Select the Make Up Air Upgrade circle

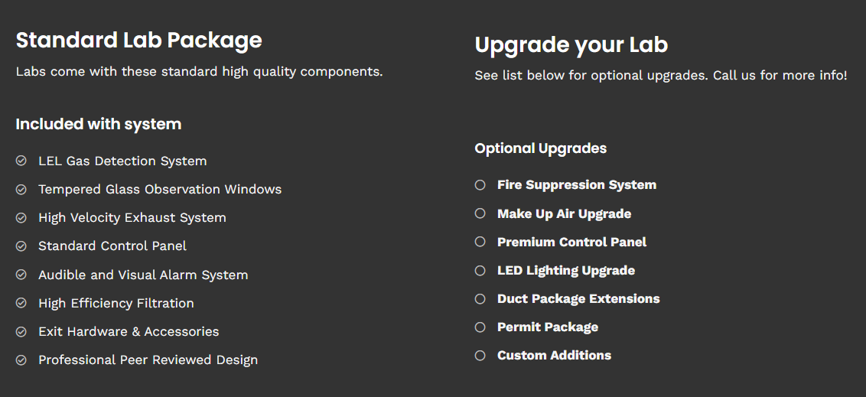tap(480, 213)
